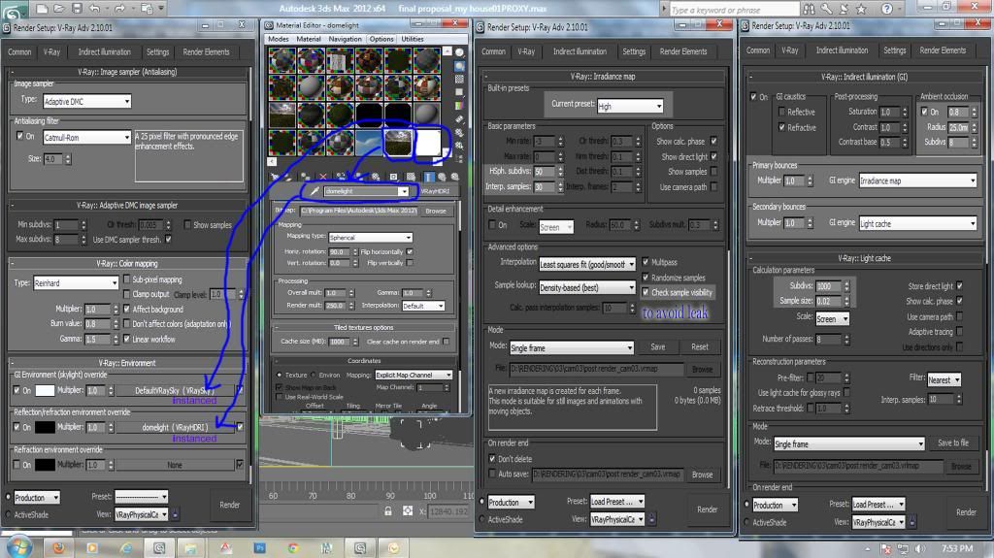Image resolution: width=994 pixels, height=558 pixels.
Task: Open the Modes menu in Material Editor
Action: tap(279, 39)
